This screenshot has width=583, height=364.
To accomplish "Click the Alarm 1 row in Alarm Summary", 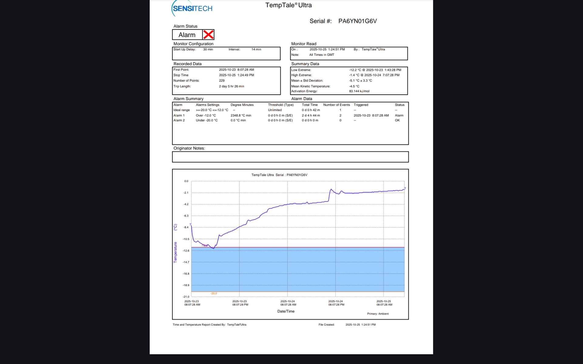I will pos(179,116).
